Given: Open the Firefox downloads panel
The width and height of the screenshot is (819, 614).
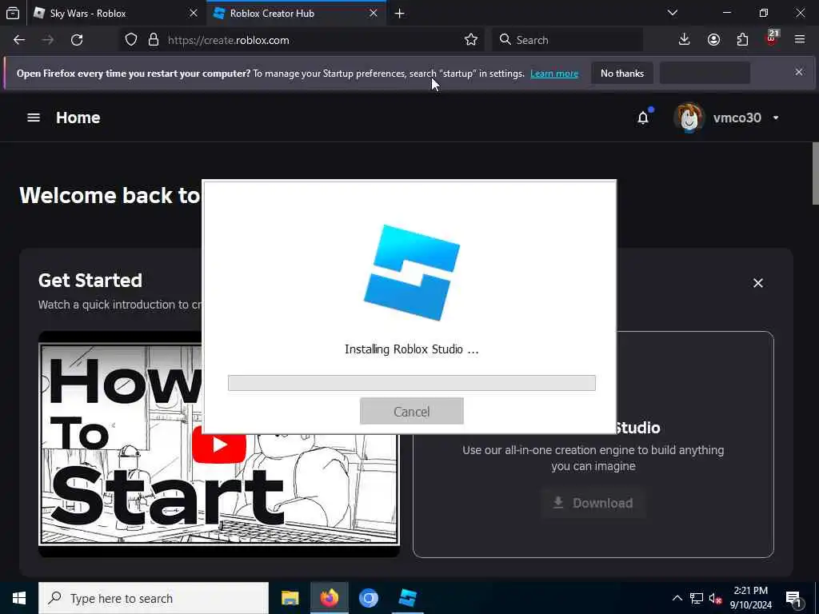Looking at the screenshot, I should click(x=685, y=40).
